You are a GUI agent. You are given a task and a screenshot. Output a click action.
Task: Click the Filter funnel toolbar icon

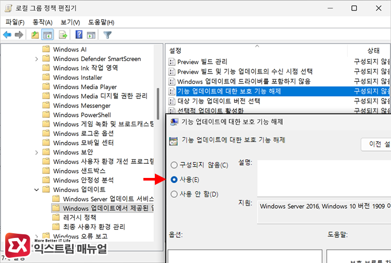(x=107, y=35)
